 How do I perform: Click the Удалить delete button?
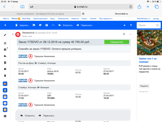pyautogui.click(x=22, y=25)
